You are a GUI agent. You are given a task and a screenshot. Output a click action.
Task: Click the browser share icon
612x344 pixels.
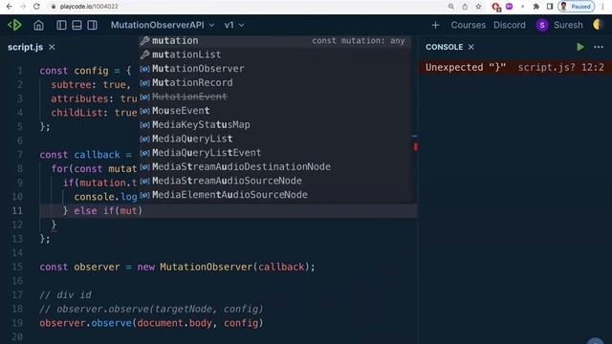tap(465, 7)
